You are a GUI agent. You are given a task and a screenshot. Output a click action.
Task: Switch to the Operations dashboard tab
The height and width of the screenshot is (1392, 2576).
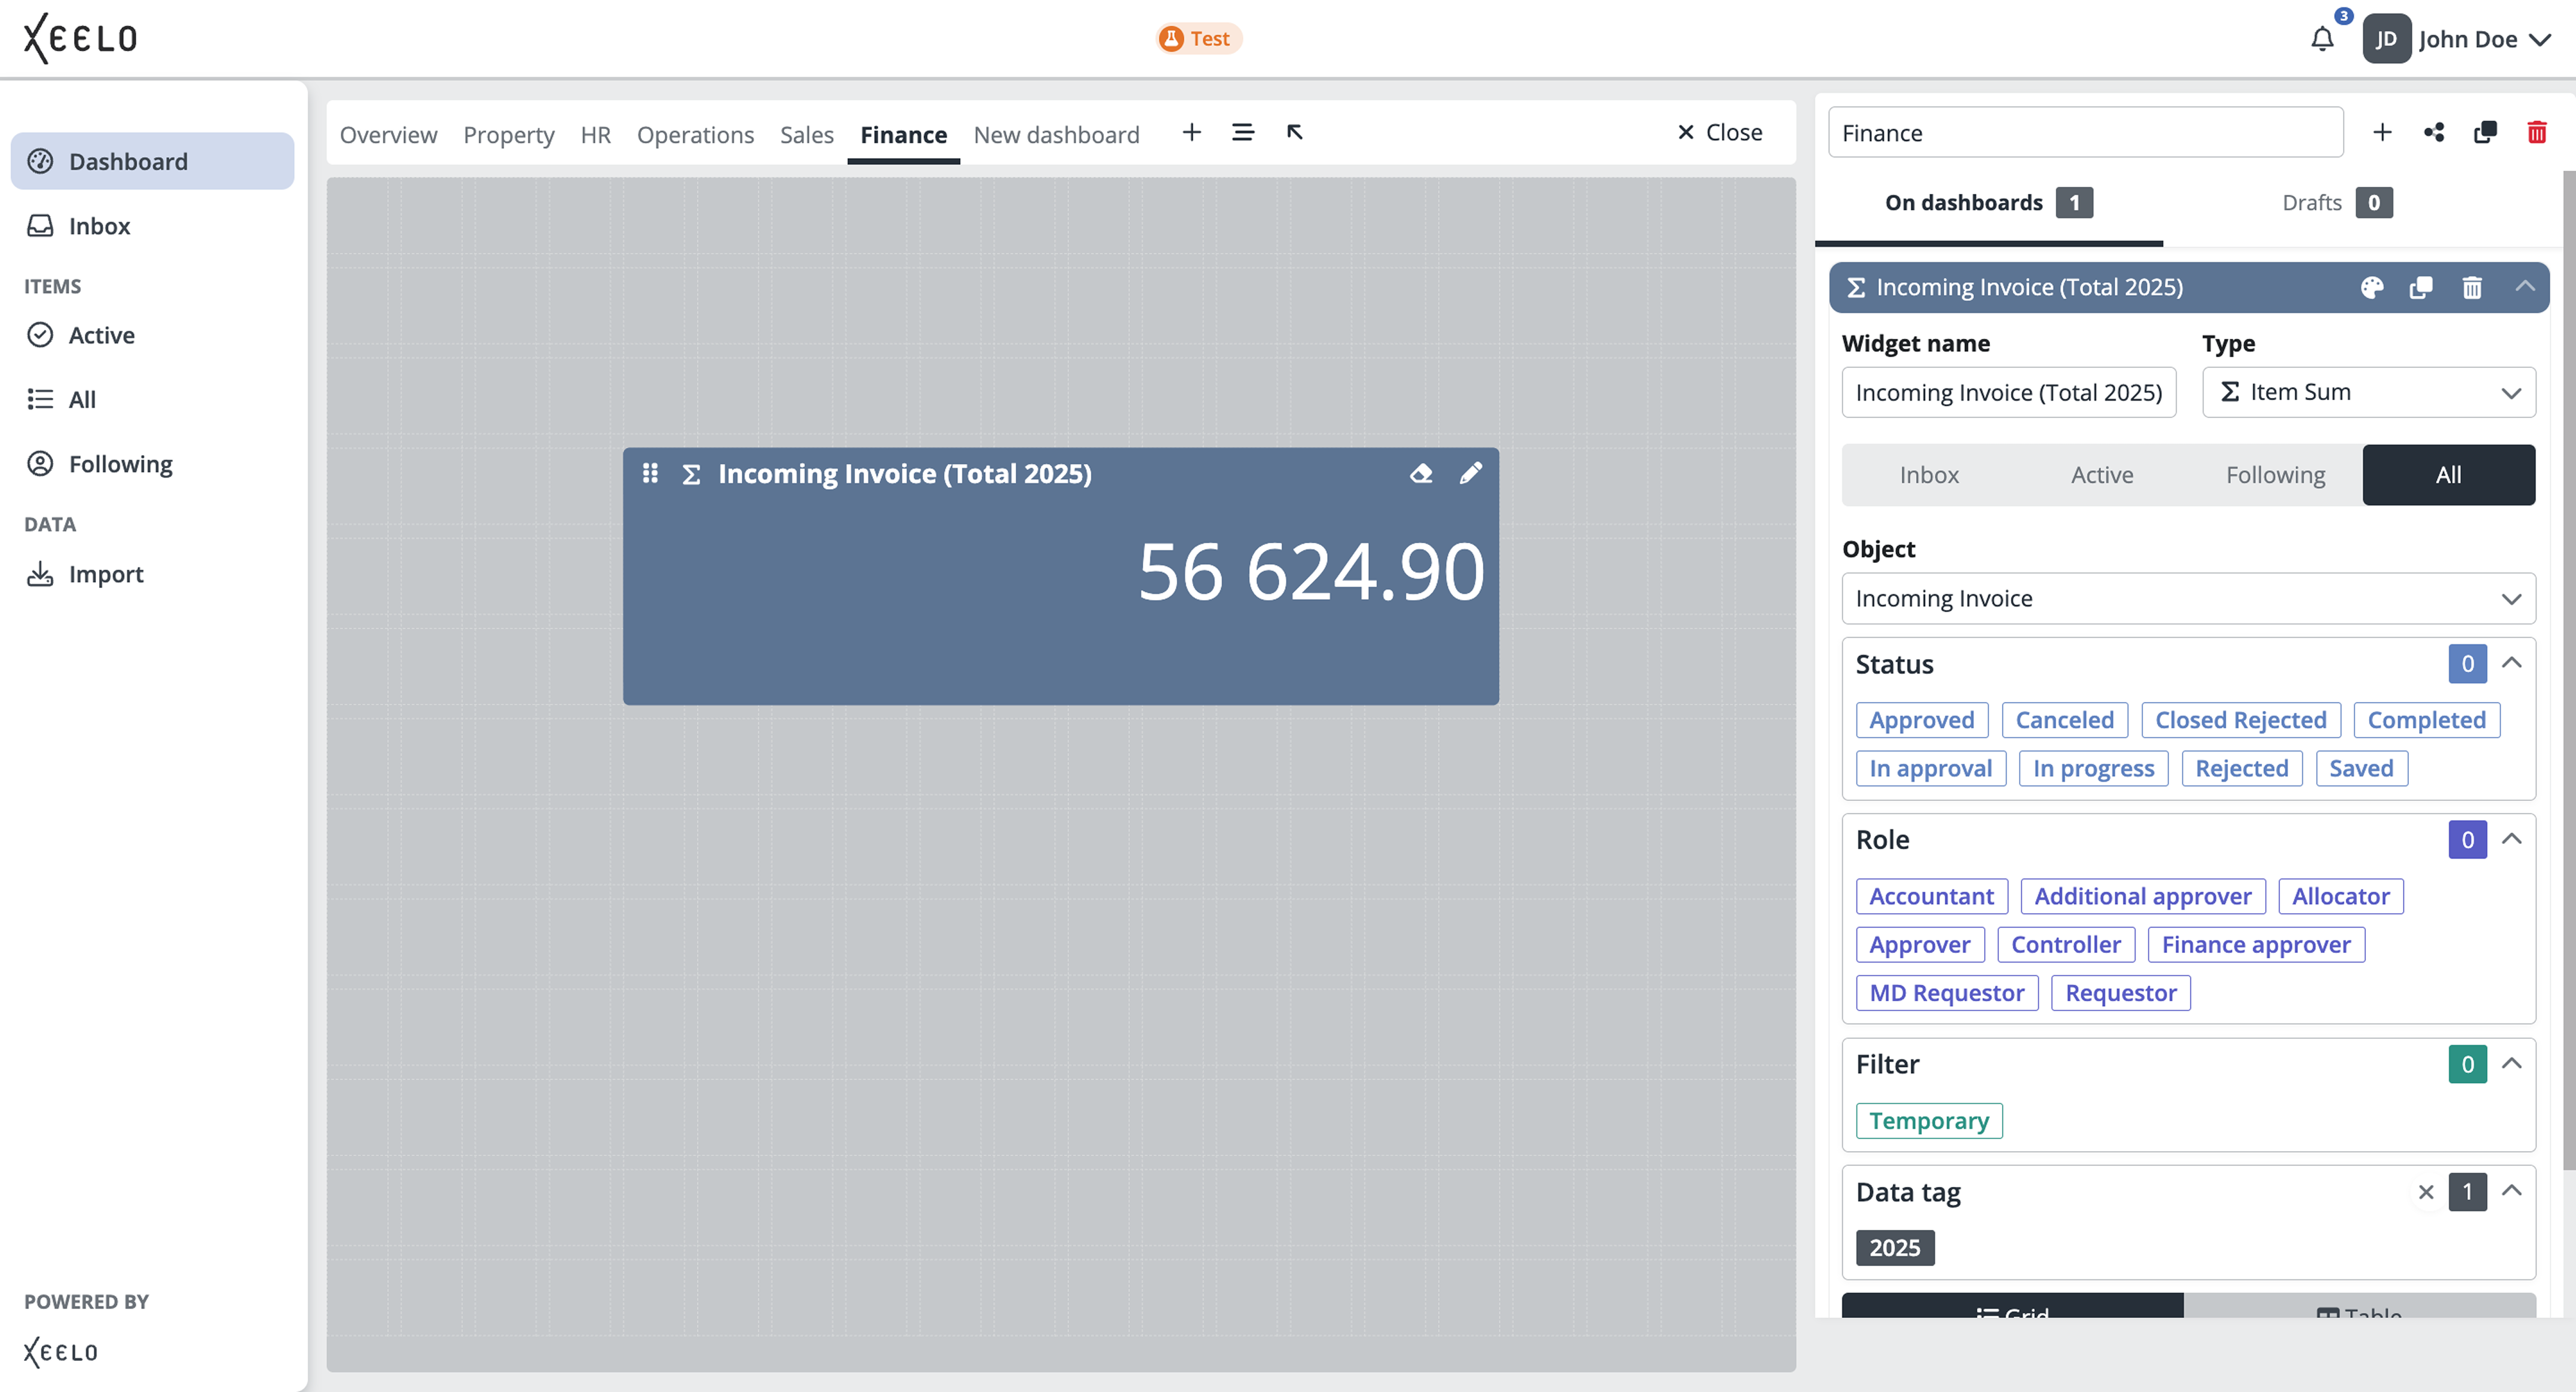click(x=695, y=135)
